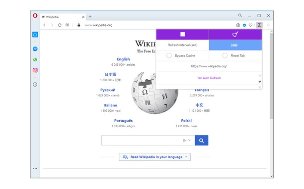Image resolution: width=304 pixels, height=189 pixels.
Task: Open the blue ad blocker shield
Action: [244, 25]
